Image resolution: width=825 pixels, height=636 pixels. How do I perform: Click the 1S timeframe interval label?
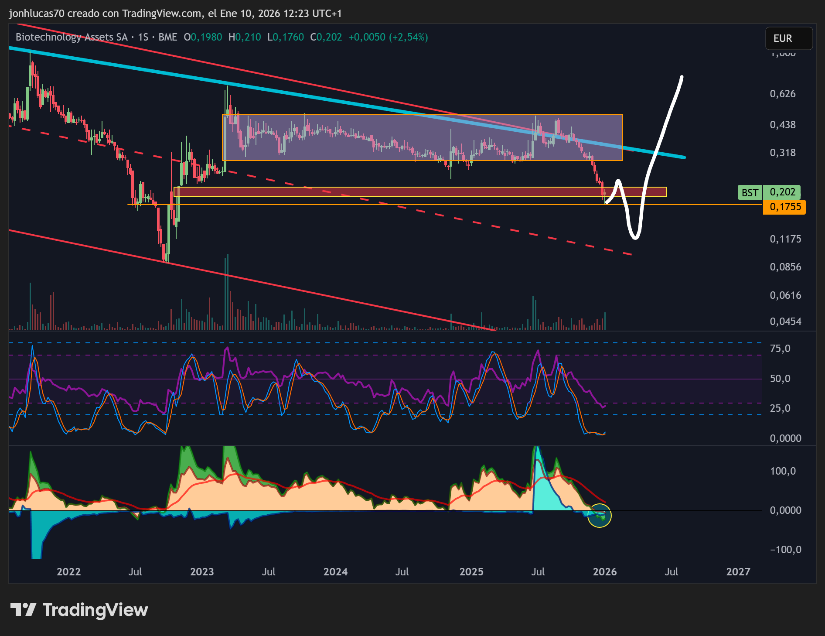point(143,37)
